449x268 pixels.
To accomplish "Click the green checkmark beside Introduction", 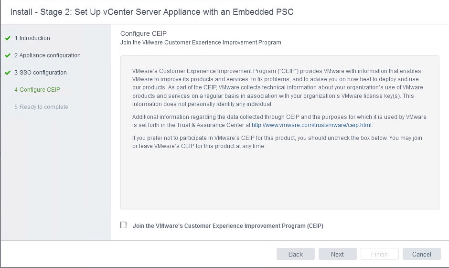I will coord(7,38).
